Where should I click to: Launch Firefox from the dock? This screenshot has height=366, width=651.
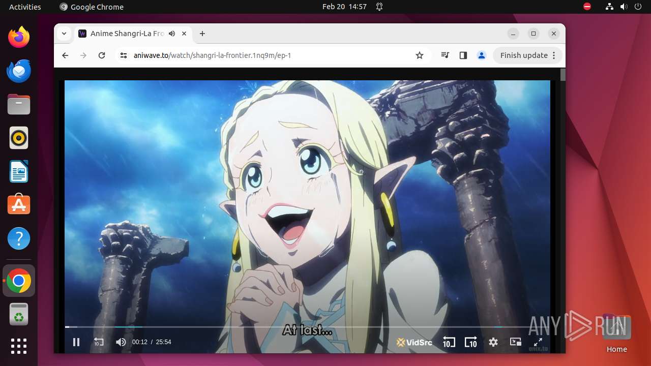pyautogui.click(x=19, y=37)
